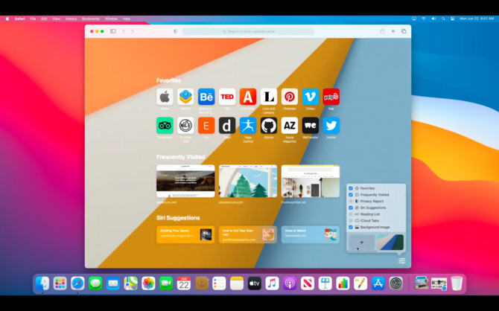
Task: Open Ones to Watch Siri suggestion
Action: click(311, 234)
